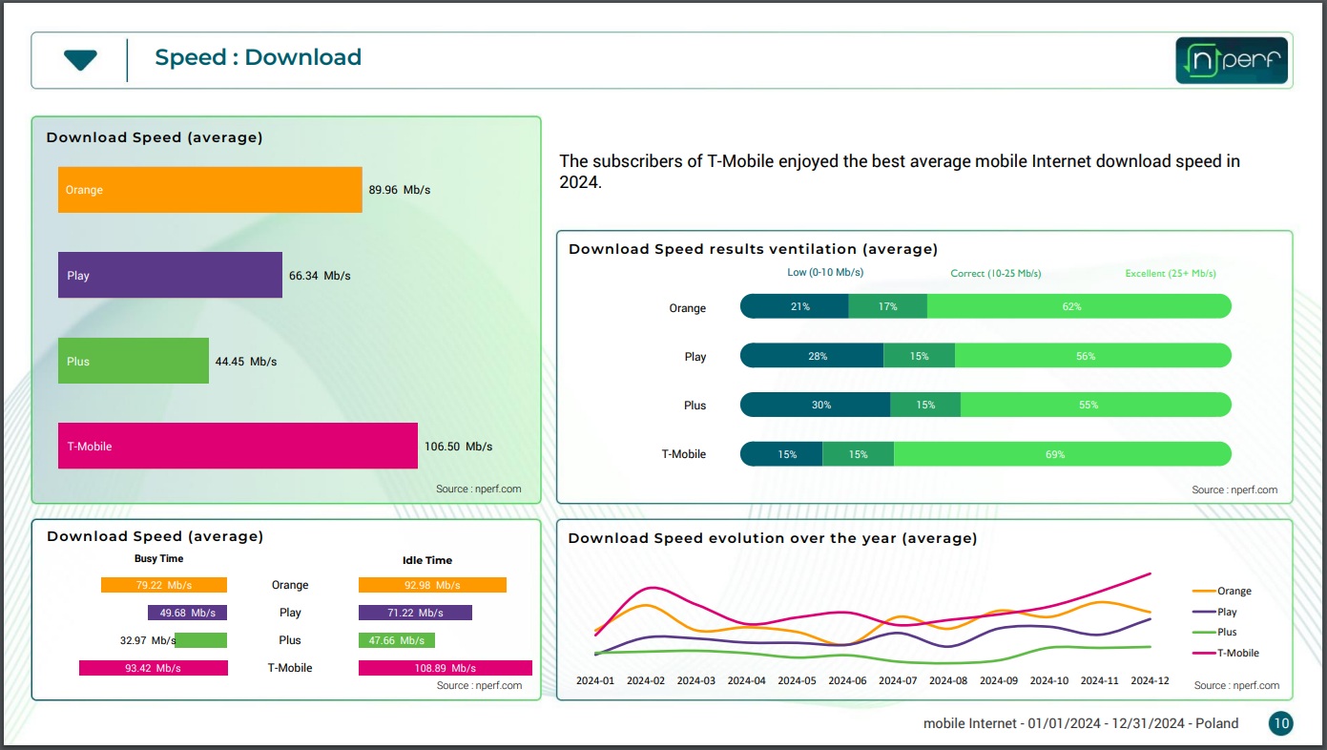Screen dimensions: 1327x750
Task: Click the pink T-Mobile 106.50 Mb/s bar
Action: point(238,446)
